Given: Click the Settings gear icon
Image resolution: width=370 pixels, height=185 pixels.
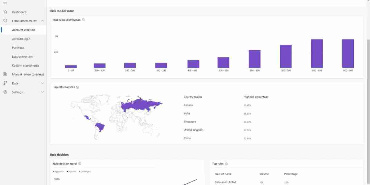Looking at the screenshot, I should click(5, 92).
